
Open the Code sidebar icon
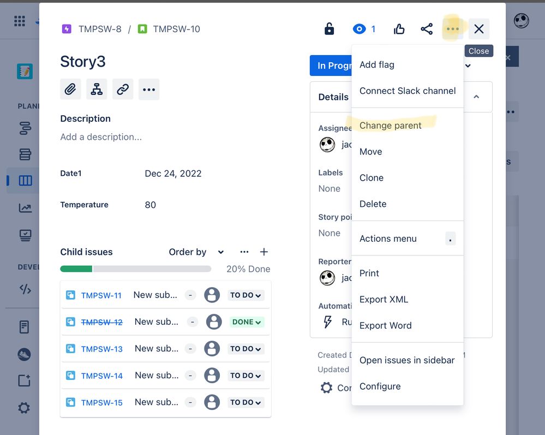(x=25, y=289)
